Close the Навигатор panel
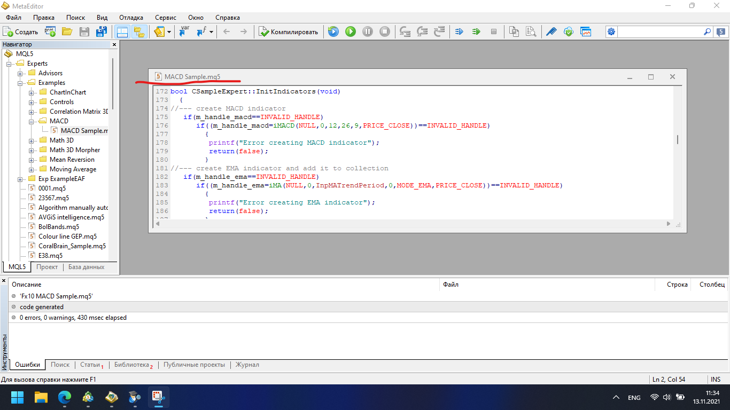730x410 pixels. pyautogui.click(x=114, y=45)
